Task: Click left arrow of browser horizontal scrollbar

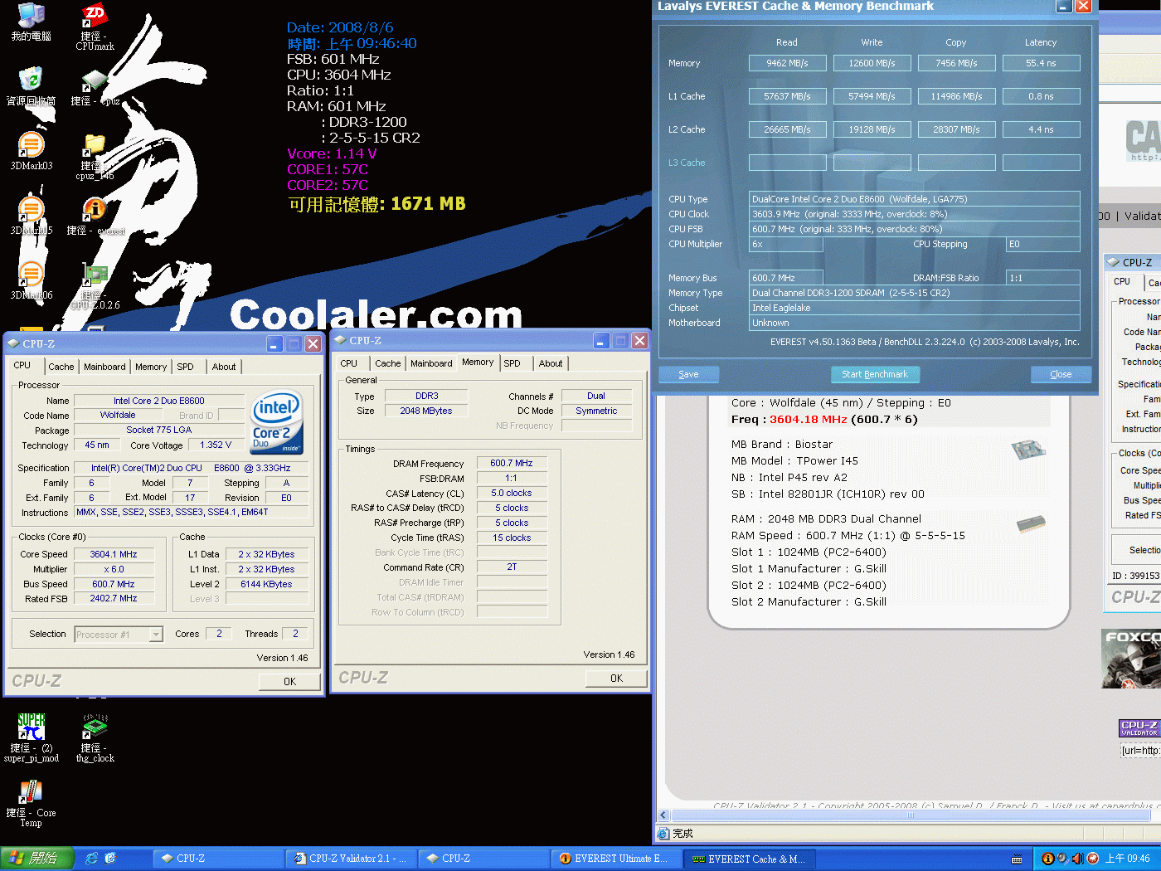Action: (663, 815)
